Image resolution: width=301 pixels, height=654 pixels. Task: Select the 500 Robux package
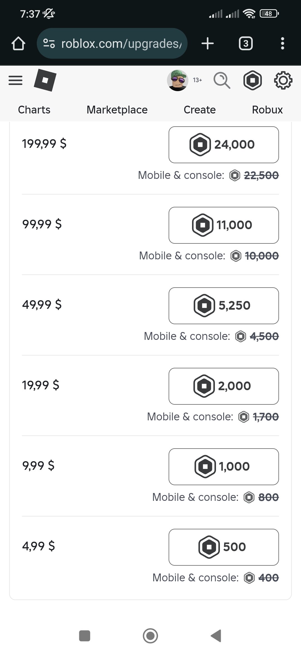224,547
